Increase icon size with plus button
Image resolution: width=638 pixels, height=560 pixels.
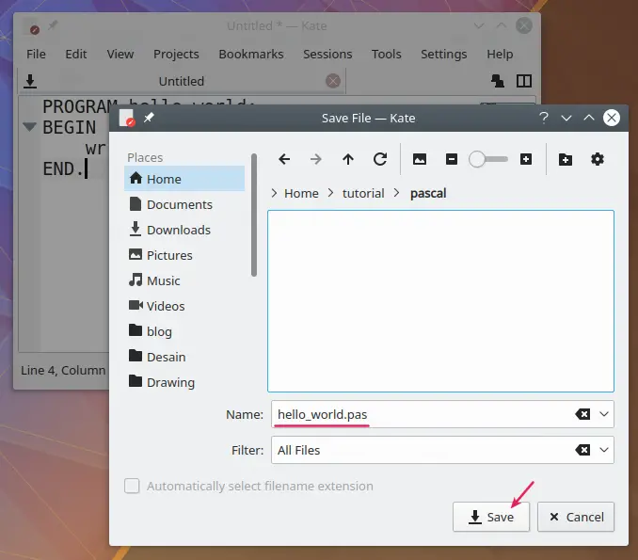526,159
